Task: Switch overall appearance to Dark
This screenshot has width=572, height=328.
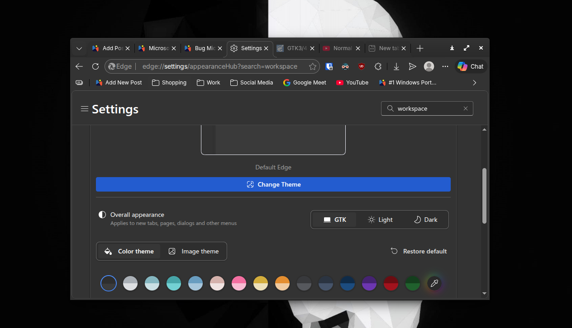Action: [425, 220]
